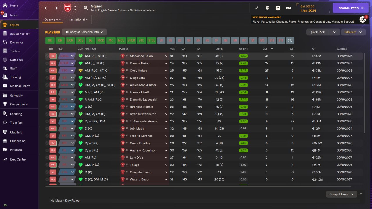Sort by the EXPIRES column header
Image resolution: width=372 pixels, height=209 pixels.
click(342, 49)
